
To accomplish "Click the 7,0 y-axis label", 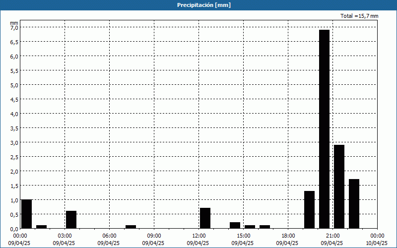I will tap(14, 27).
